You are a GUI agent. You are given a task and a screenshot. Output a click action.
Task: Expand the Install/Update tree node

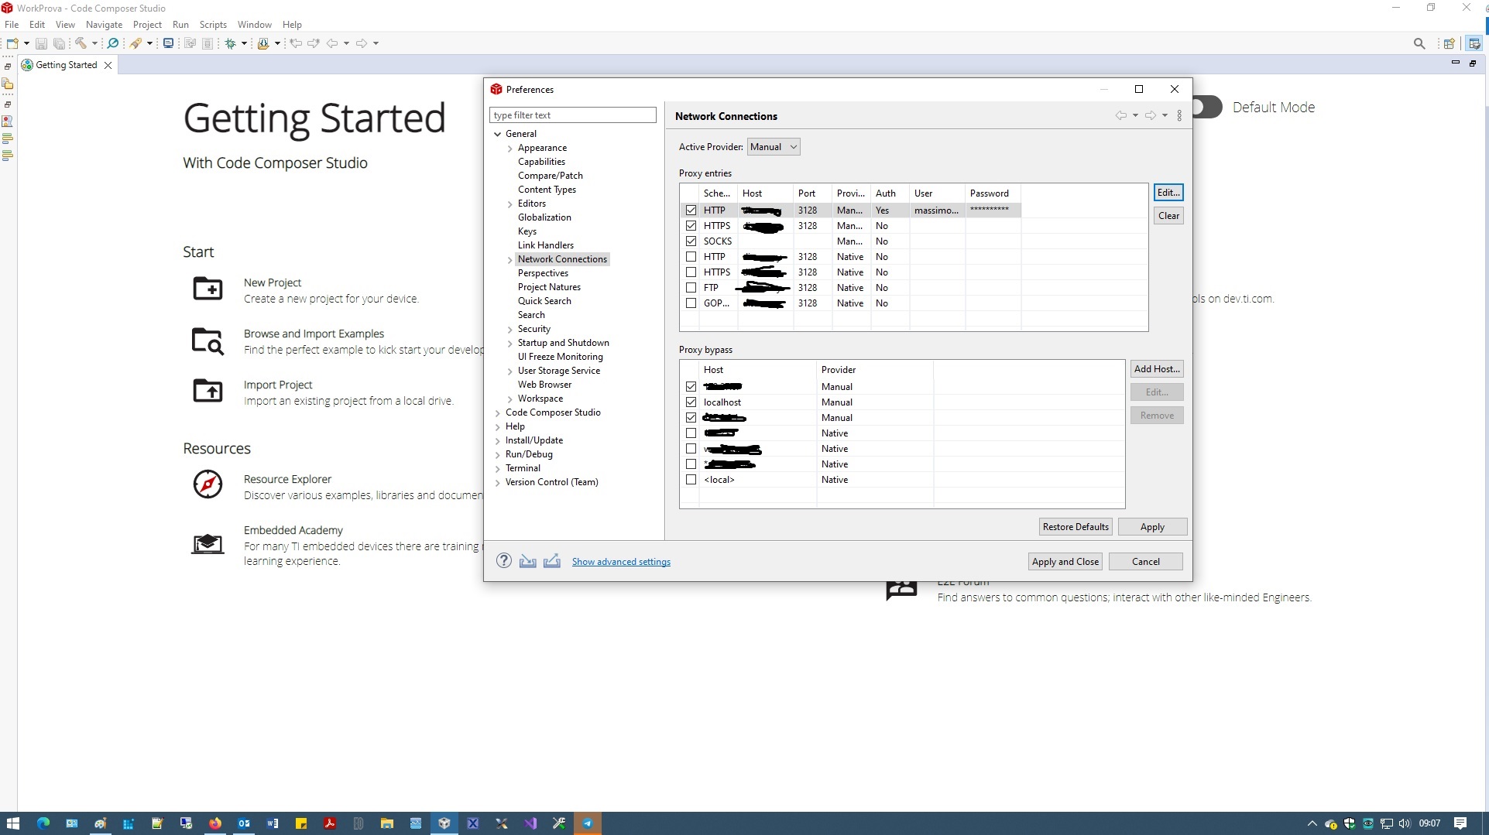point(498,441)
